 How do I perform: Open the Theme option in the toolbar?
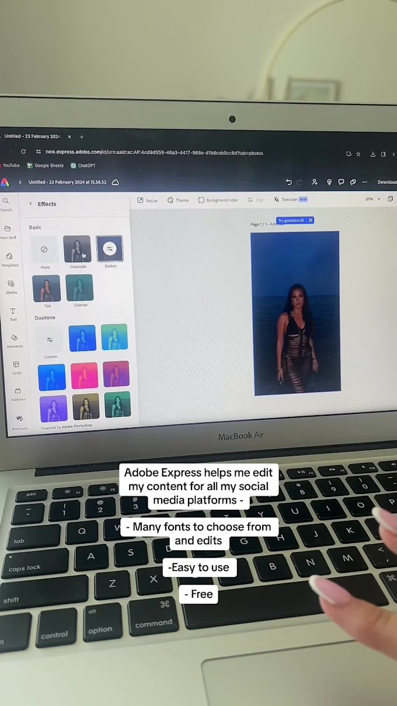click(178, 200)
